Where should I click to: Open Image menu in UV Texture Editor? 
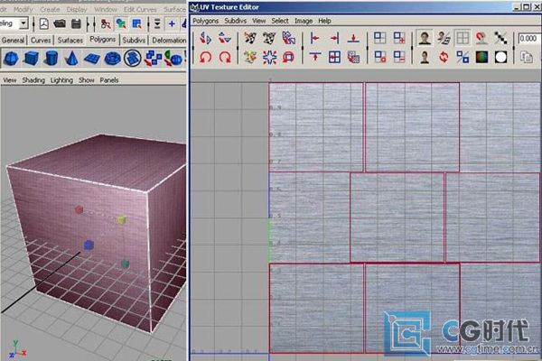click(304, 21)
